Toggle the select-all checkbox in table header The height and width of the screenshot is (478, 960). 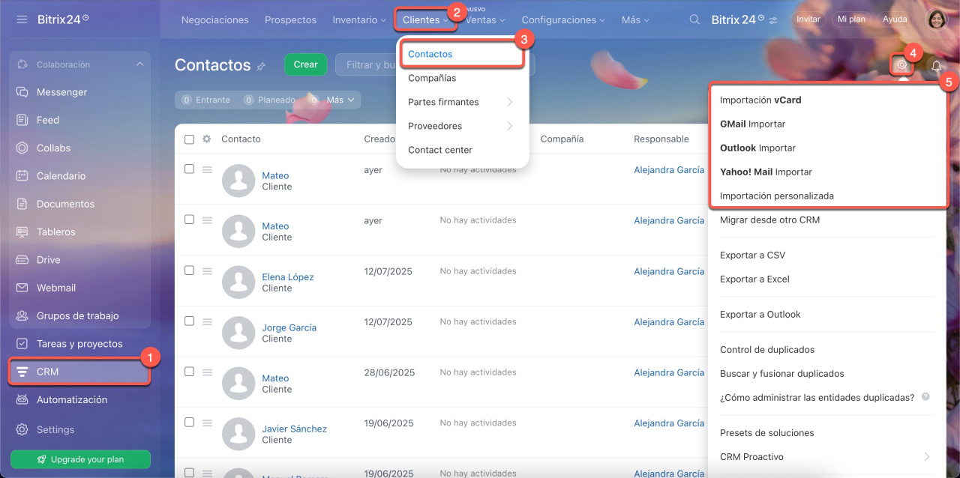[x=189, y=139]
